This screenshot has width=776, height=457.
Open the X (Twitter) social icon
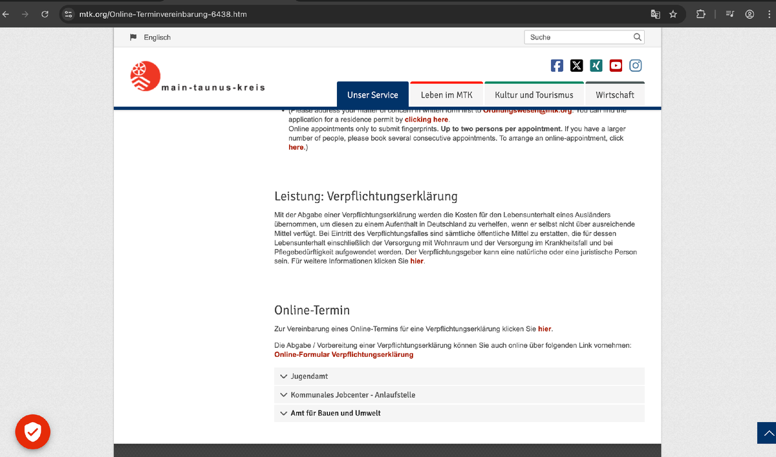(x=577, y=65)
